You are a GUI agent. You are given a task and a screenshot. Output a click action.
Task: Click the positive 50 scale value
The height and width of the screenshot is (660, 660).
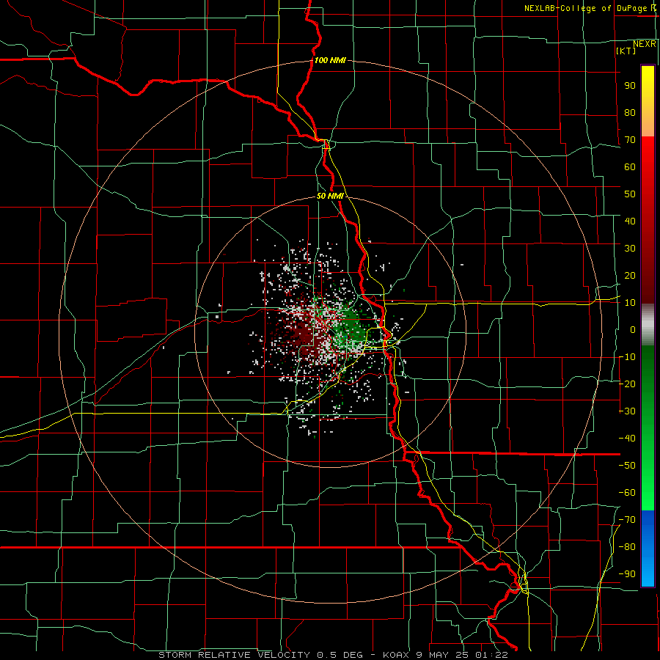(630, 194)
